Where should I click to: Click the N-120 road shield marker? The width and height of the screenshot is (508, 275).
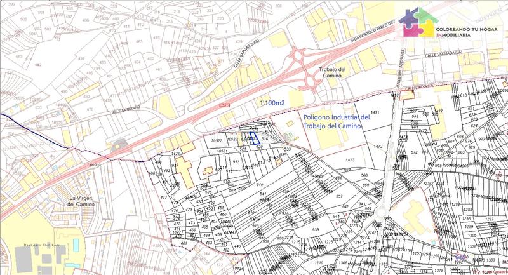tap(223, 105)
